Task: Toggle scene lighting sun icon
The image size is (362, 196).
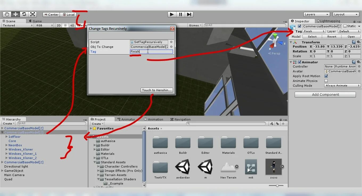Action: click(65, 26)
